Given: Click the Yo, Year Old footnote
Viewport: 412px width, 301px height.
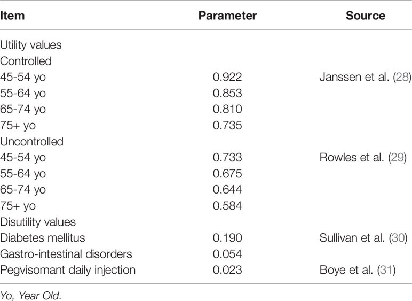Looking at the screenshot, I should point(30,296).
